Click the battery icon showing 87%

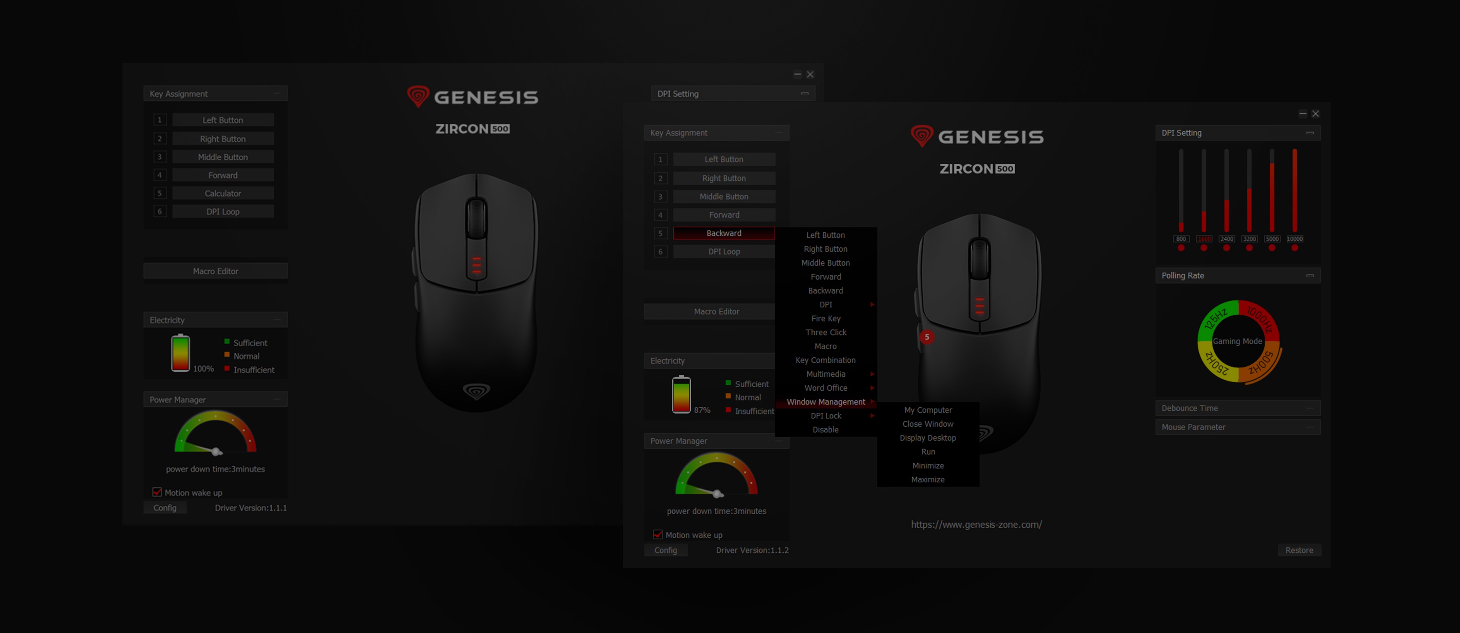(681, 394)
